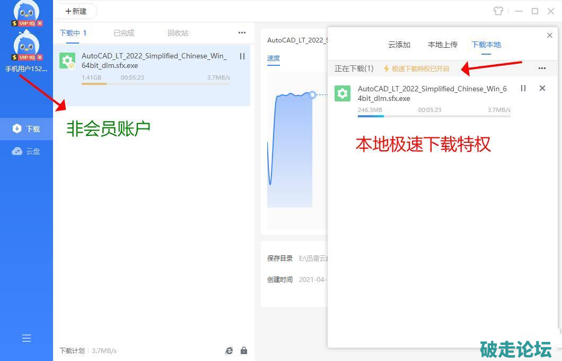Click the user avatar with VIP badge
This screenshot has height=361, width=562.
pos(27,45)
